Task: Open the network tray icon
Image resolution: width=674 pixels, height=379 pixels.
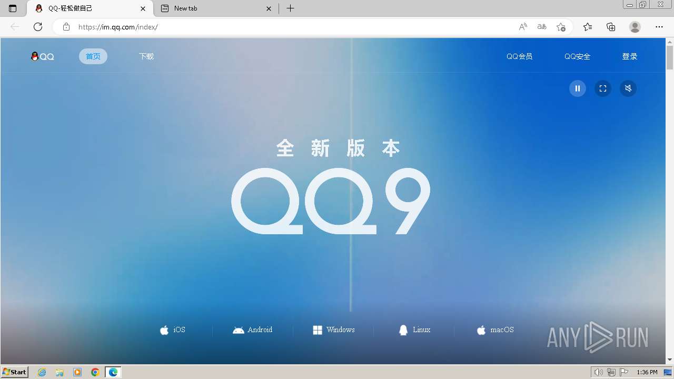Action: (611, 372)
